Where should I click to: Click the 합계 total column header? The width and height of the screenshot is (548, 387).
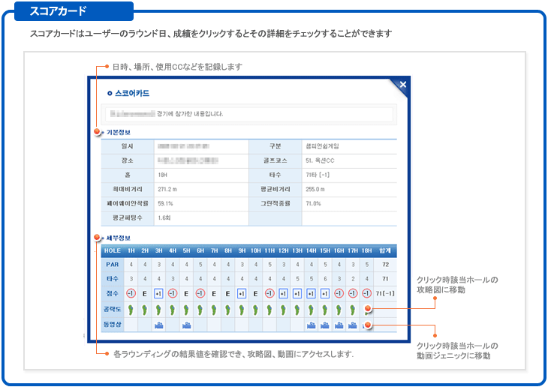click(x=385, y=250)
